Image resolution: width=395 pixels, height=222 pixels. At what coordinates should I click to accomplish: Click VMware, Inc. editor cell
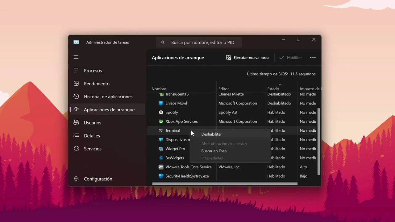[x=229, y=167]
